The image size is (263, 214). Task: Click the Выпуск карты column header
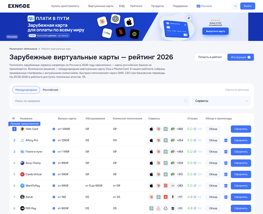coord(67,118)
